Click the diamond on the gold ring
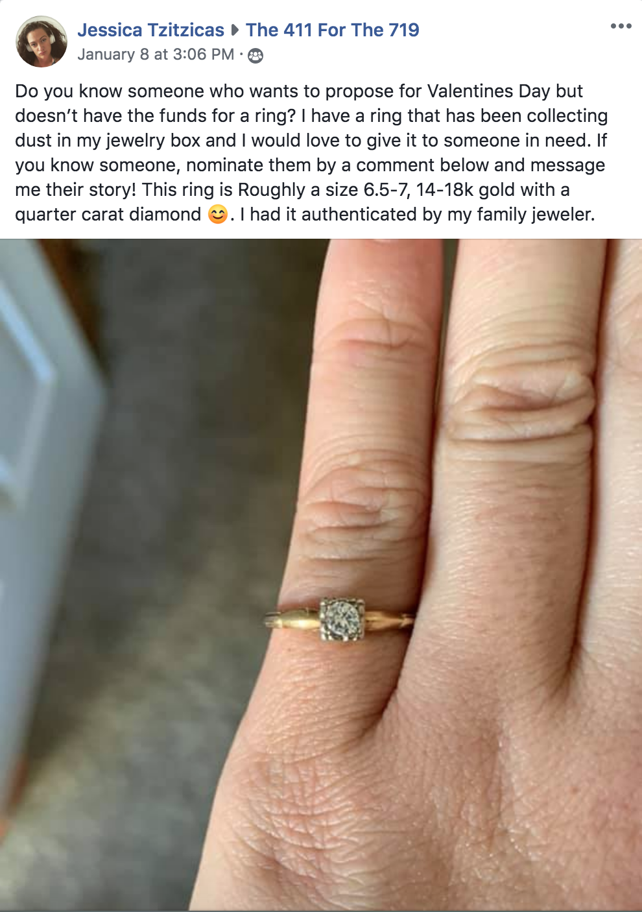 click(342, 619)
